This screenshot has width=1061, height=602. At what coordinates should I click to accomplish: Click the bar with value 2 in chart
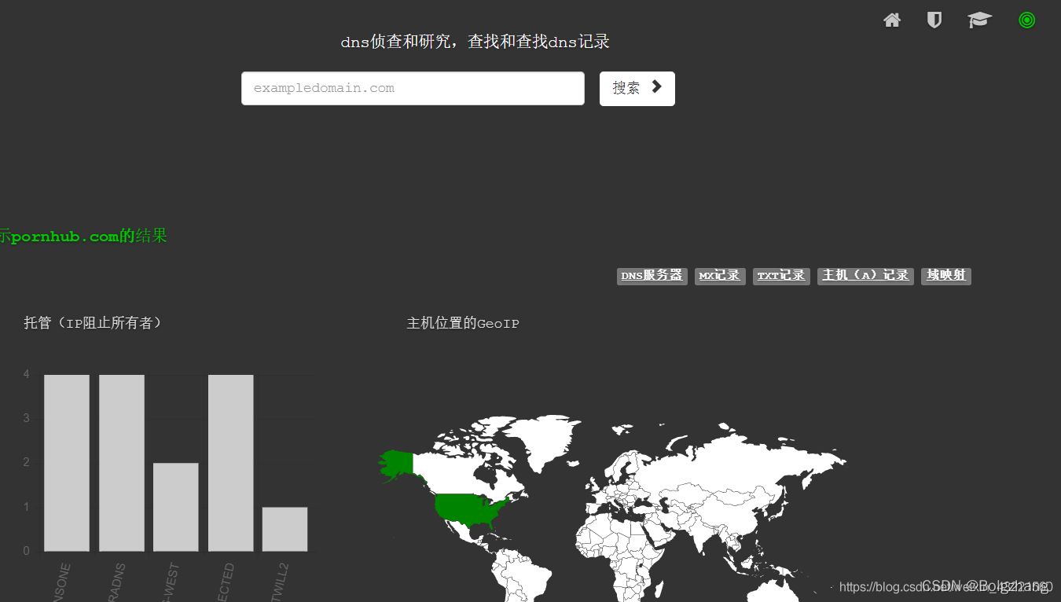(x=176, y=507)
